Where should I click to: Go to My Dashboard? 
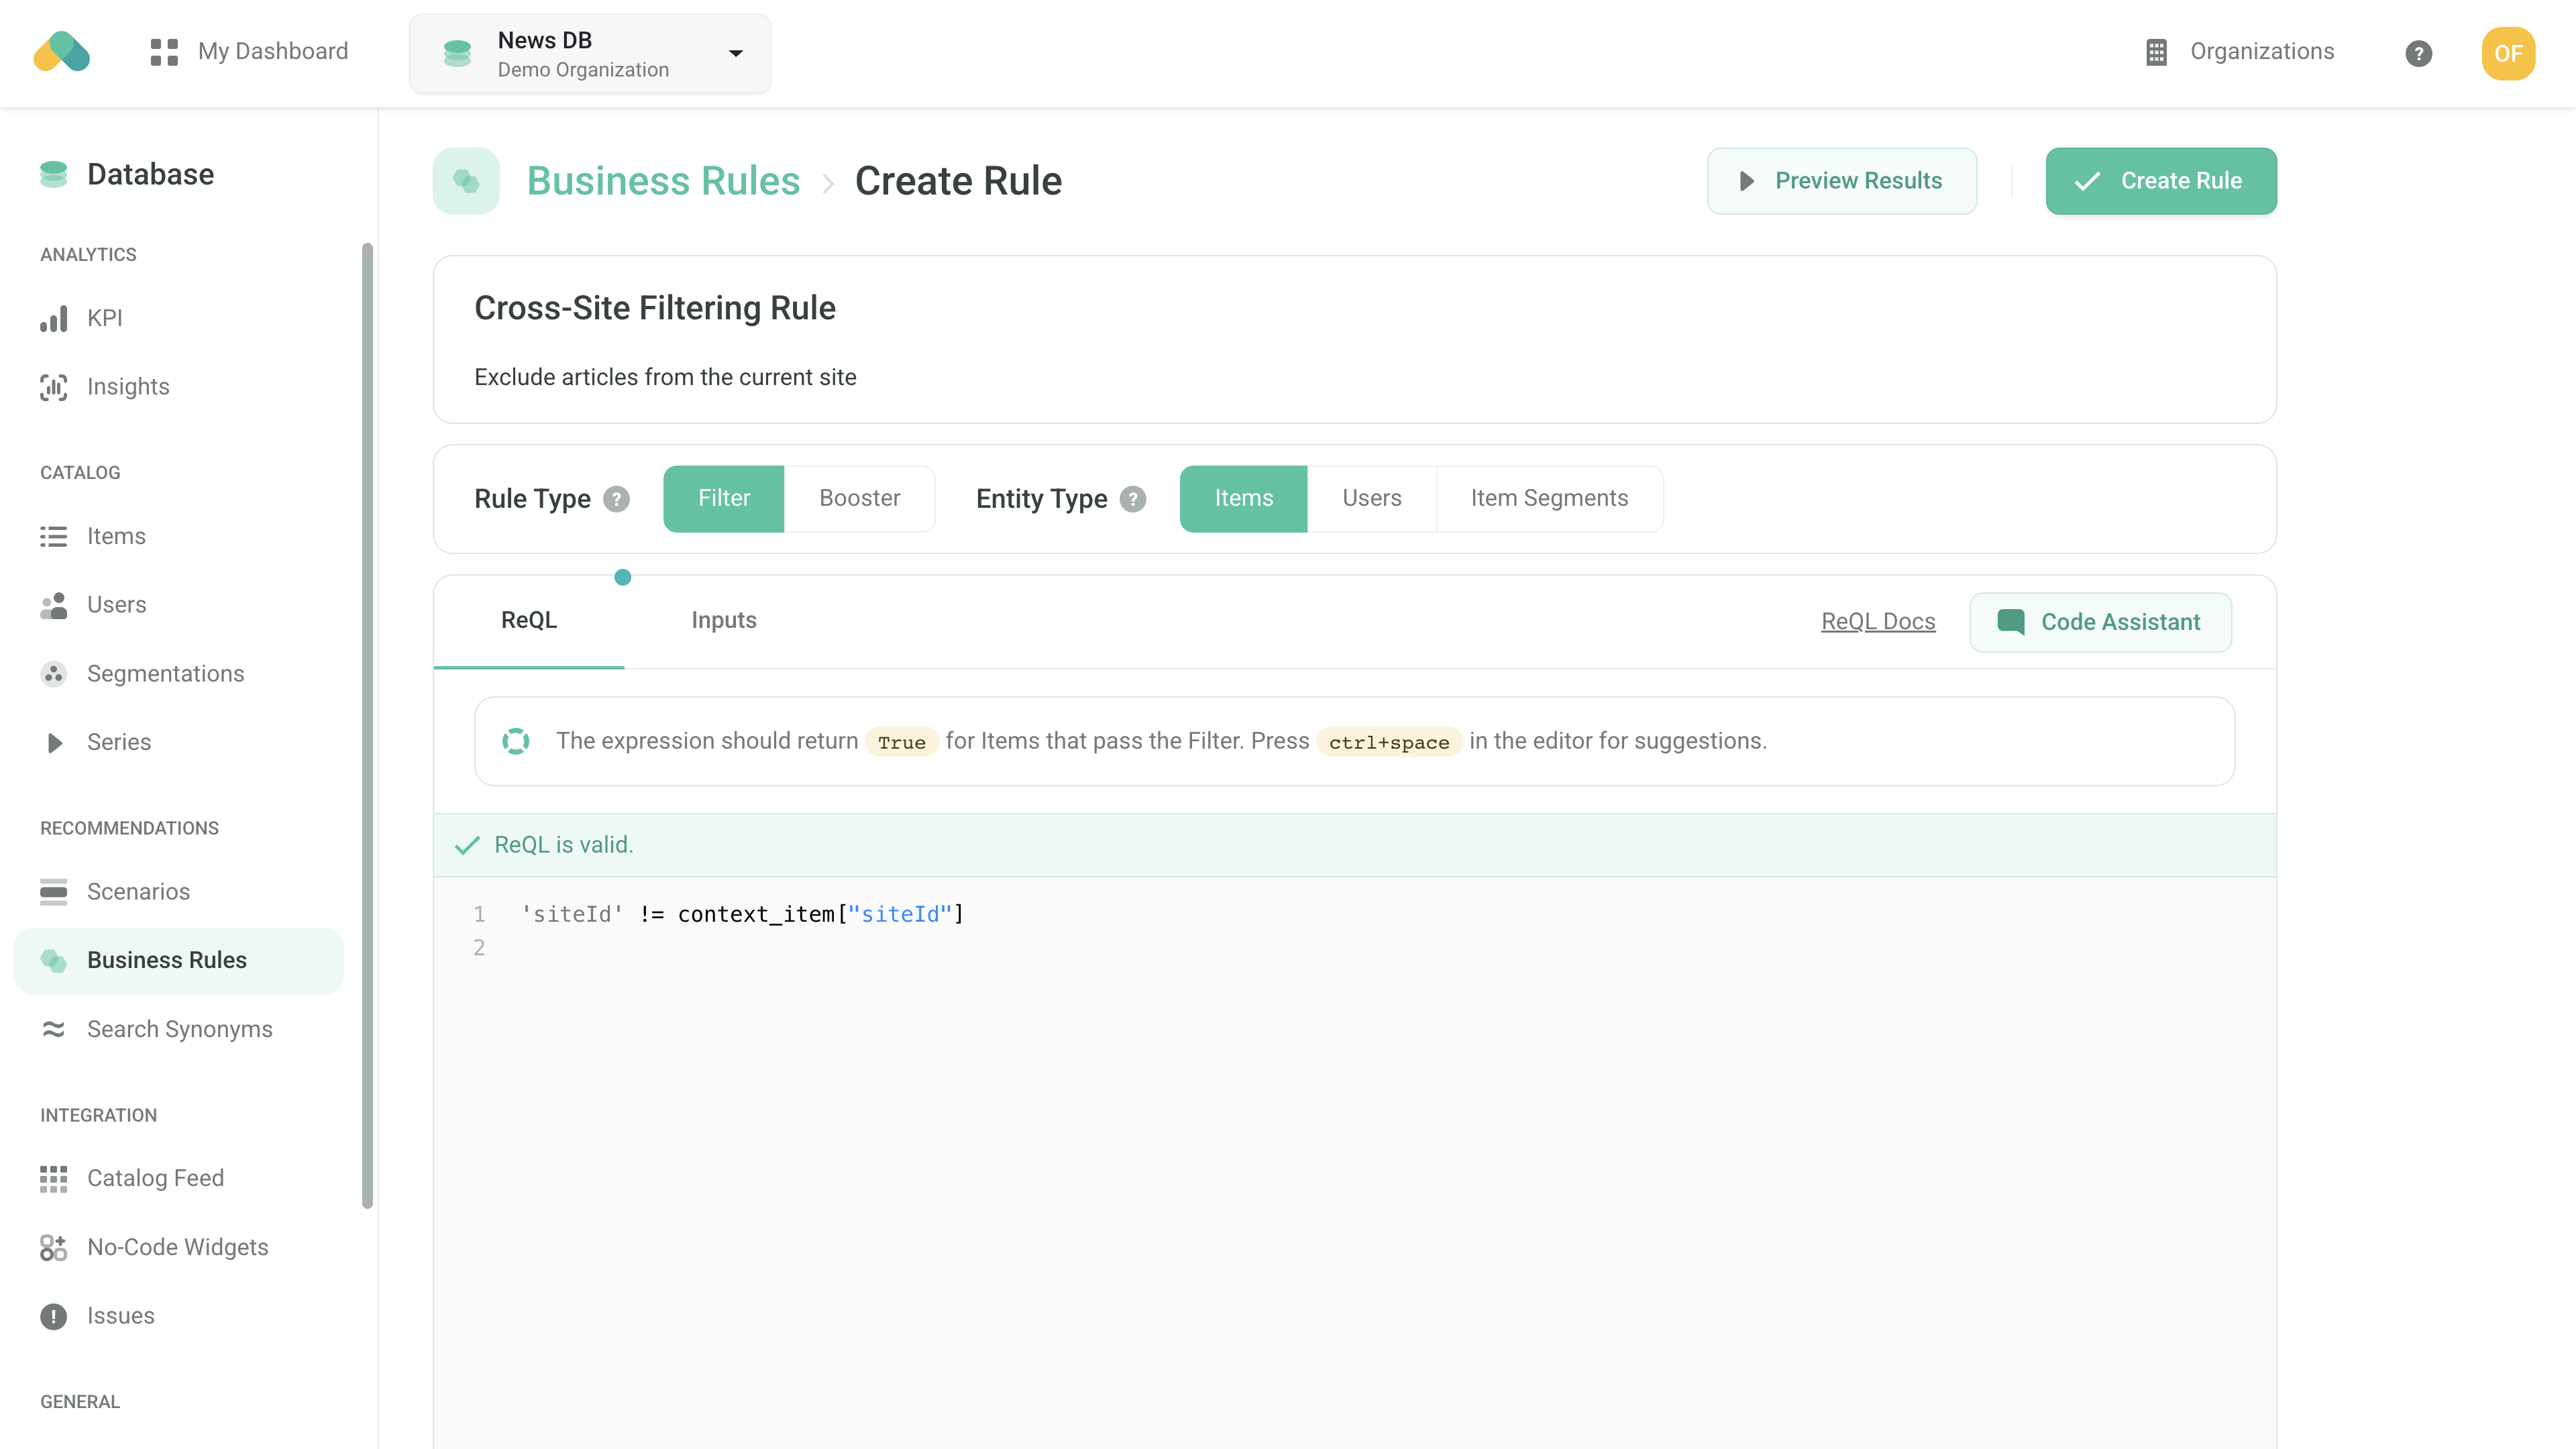tap(249, 52)
